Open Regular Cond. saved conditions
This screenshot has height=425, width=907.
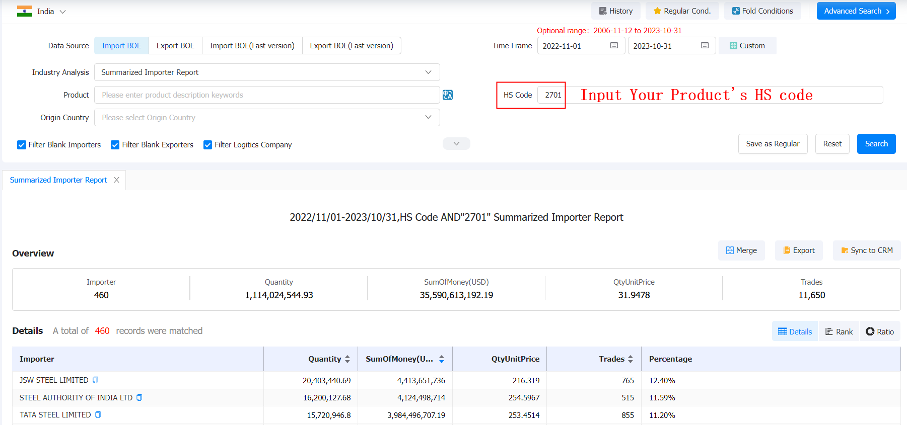[682, 11]
